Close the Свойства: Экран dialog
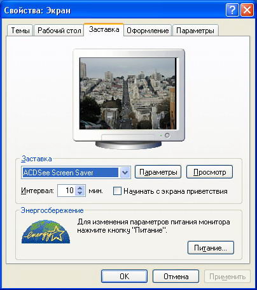The height and width of the screenshot is (290, 257). (247, 10)
